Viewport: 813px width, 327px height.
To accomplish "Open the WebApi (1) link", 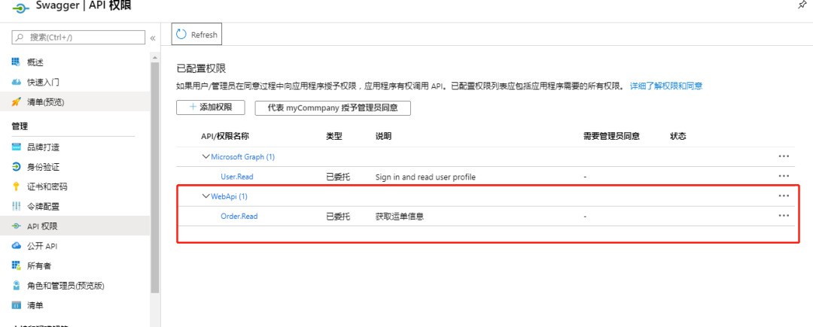I will (x=229, y=196).
